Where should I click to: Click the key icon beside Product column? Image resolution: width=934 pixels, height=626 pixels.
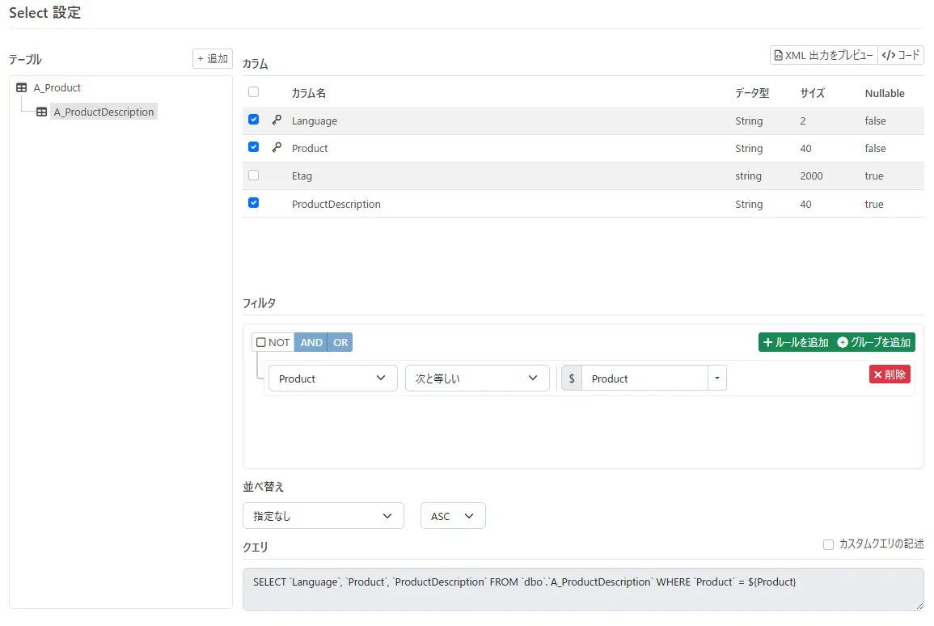pyautogui.click(x=277, y=148)
